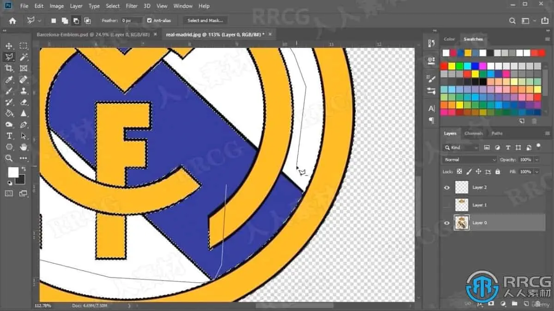Enable Add to Selection mode

65,21
